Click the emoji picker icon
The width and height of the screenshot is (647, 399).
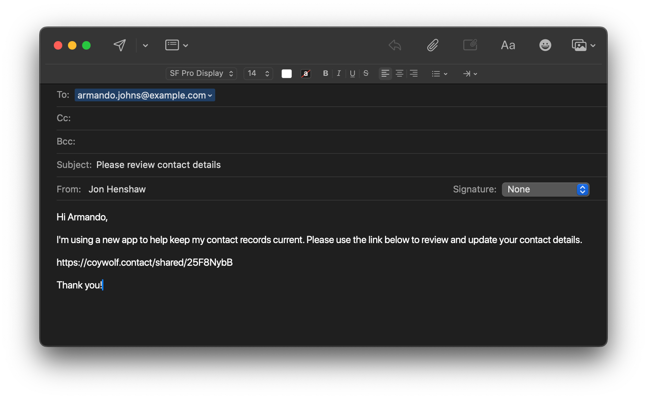coord(545,45)
